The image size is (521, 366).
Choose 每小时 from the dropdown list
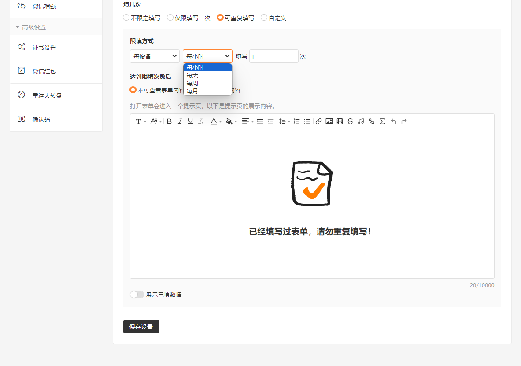pyautogui.click(x=208, y=67)
